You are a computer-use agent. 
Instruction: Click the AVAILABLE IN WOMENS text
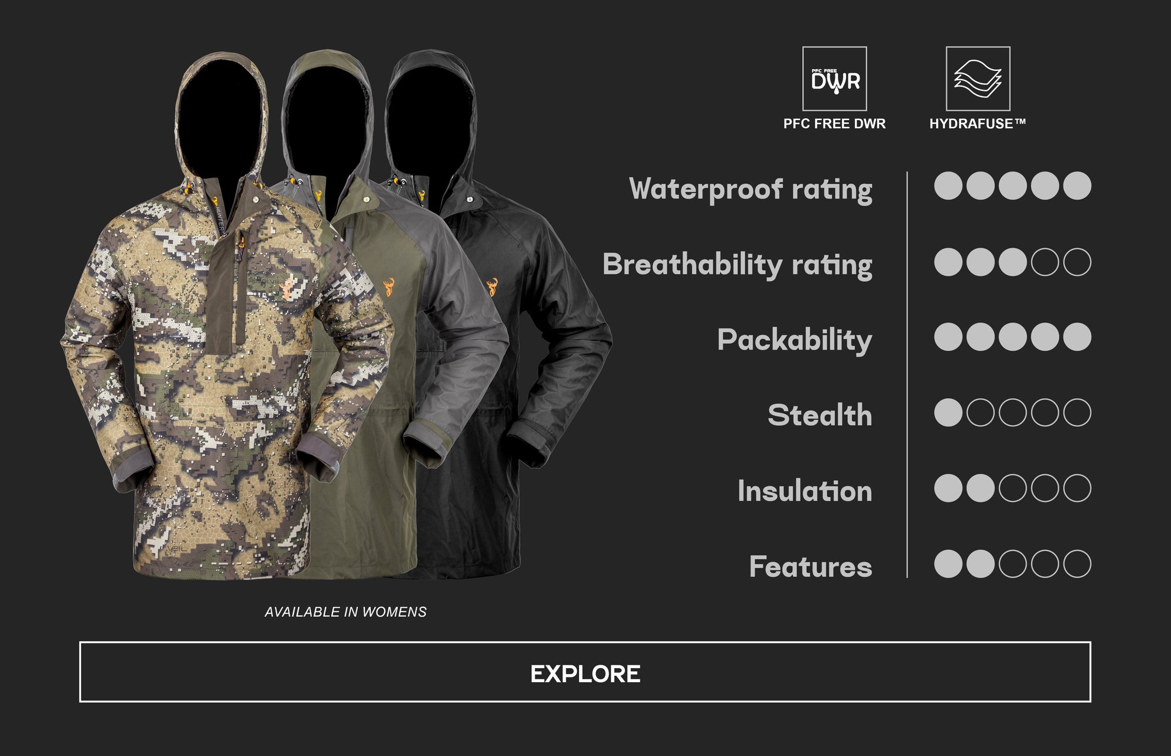345,612
